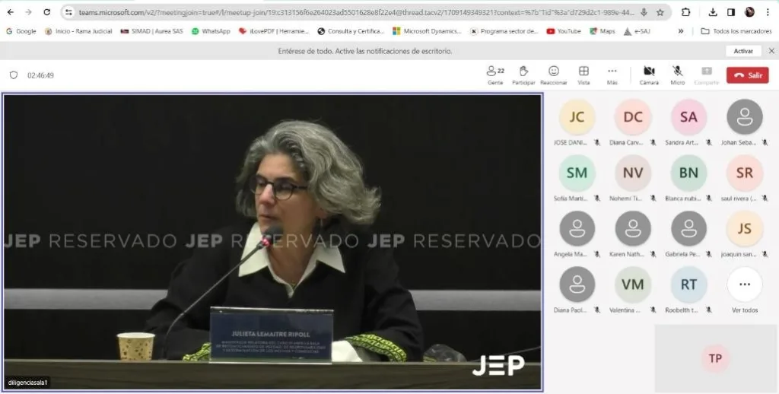779x394 pixels.
Task: Select participant JC avatar
Action: 577,117
